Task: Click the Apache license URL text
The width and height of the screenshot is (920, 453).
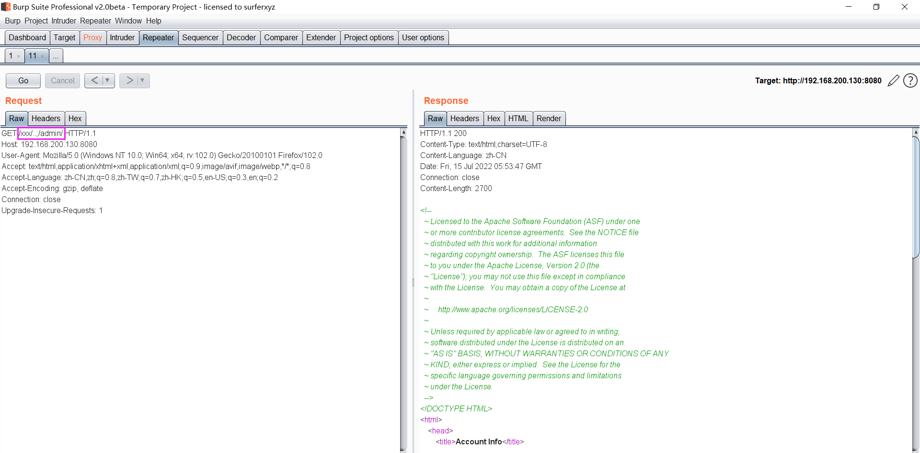Action: pyautogui.click(x=513, y=309)
